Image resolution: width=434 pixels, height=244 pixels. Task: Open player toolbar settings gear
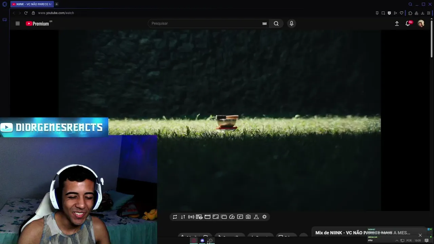[264, 217]
